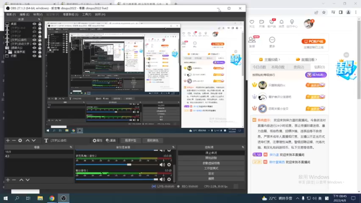Pop out the 來源 sources dock icon
Viewport: 361px width, 203px height.
coord(39,19)
